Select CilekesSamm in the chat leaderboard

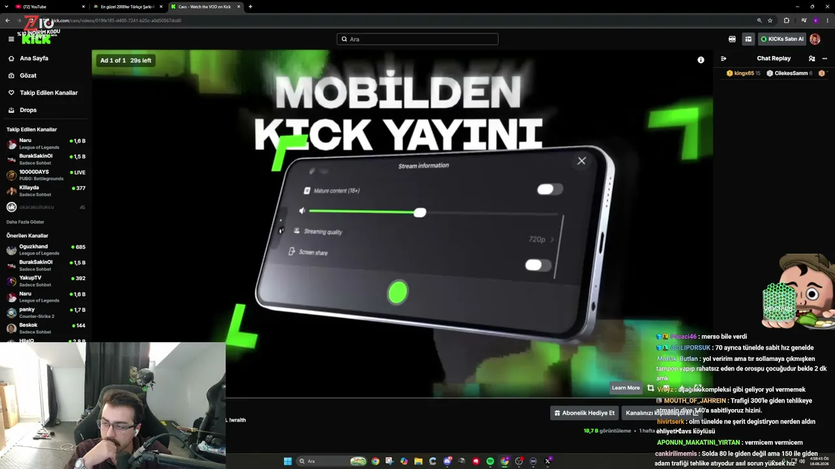[x=789, y=74]
